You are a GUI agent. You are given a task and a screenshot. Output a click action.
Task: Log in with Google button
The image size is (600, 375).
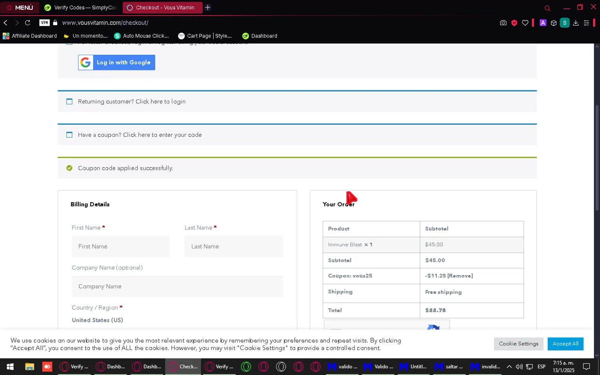point(116,62)
